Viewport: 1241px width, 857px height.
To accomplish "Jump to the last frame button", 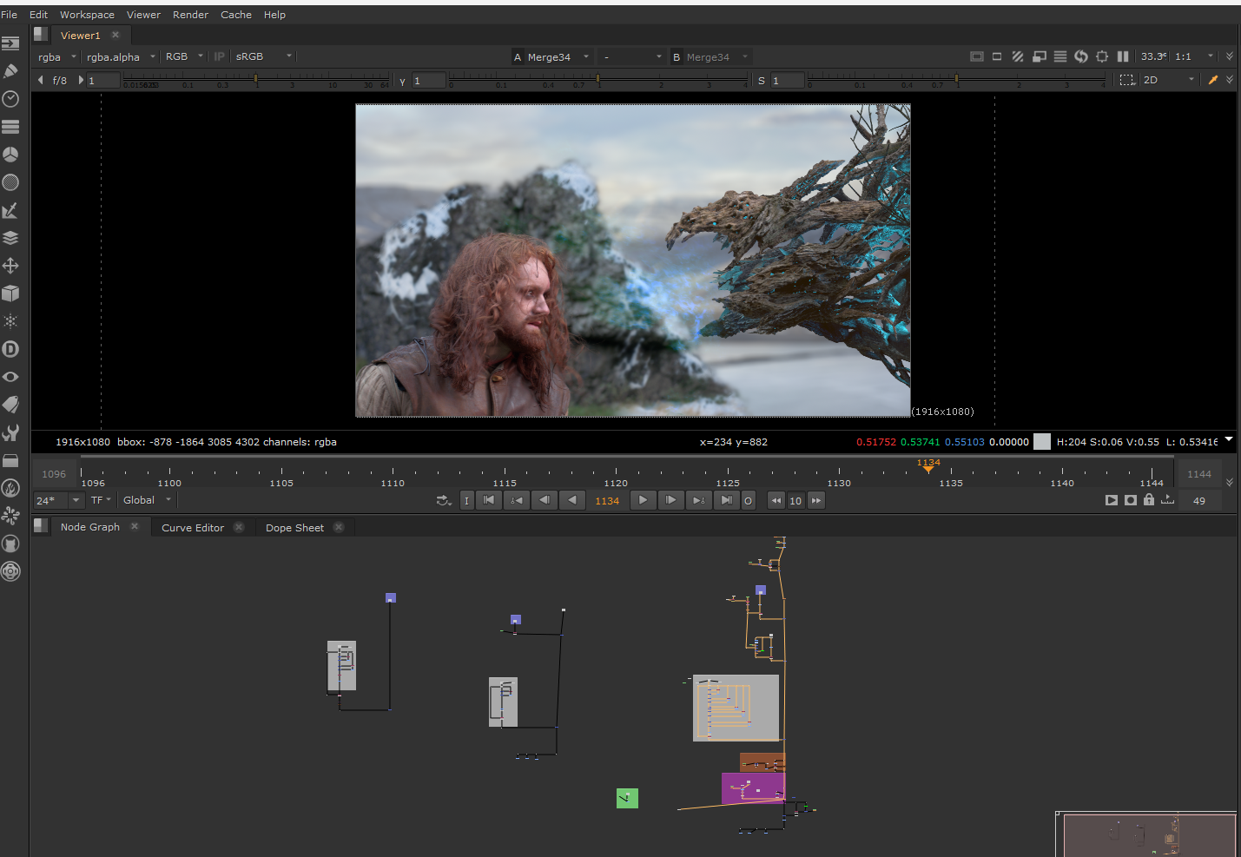I will coord(726,500).
